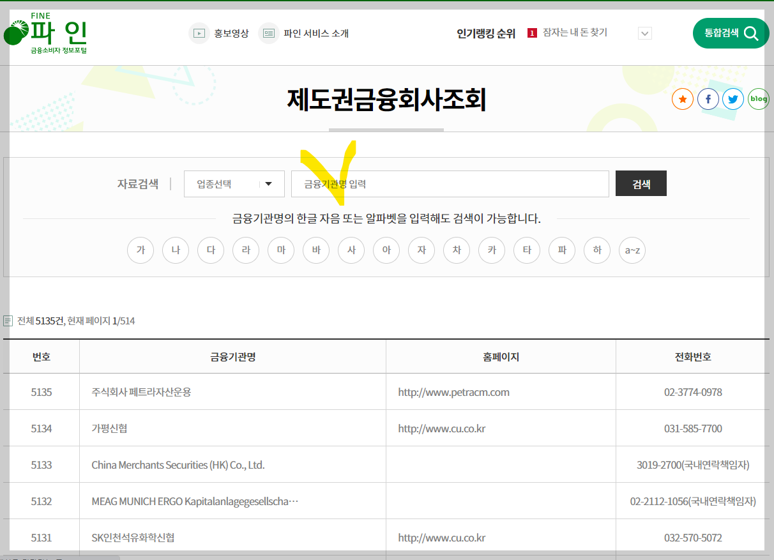Open the 업종선택 dropdown
This screenshot has width=774, height=560.
click(234, 184)
